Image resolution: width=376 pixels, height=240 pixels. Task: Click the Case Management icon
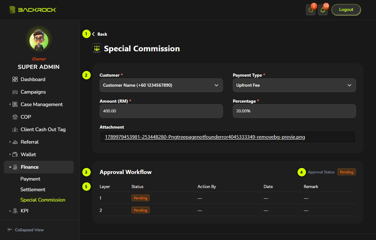click(x=15, y=105)
